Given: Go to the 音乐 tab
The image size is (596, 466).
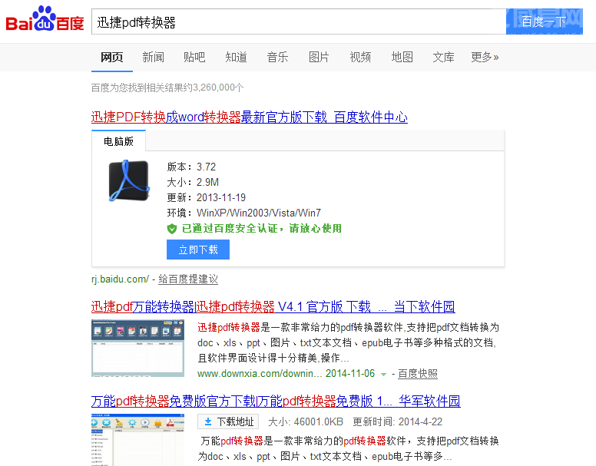Looking at the screenshot, I should coord(277,57).
